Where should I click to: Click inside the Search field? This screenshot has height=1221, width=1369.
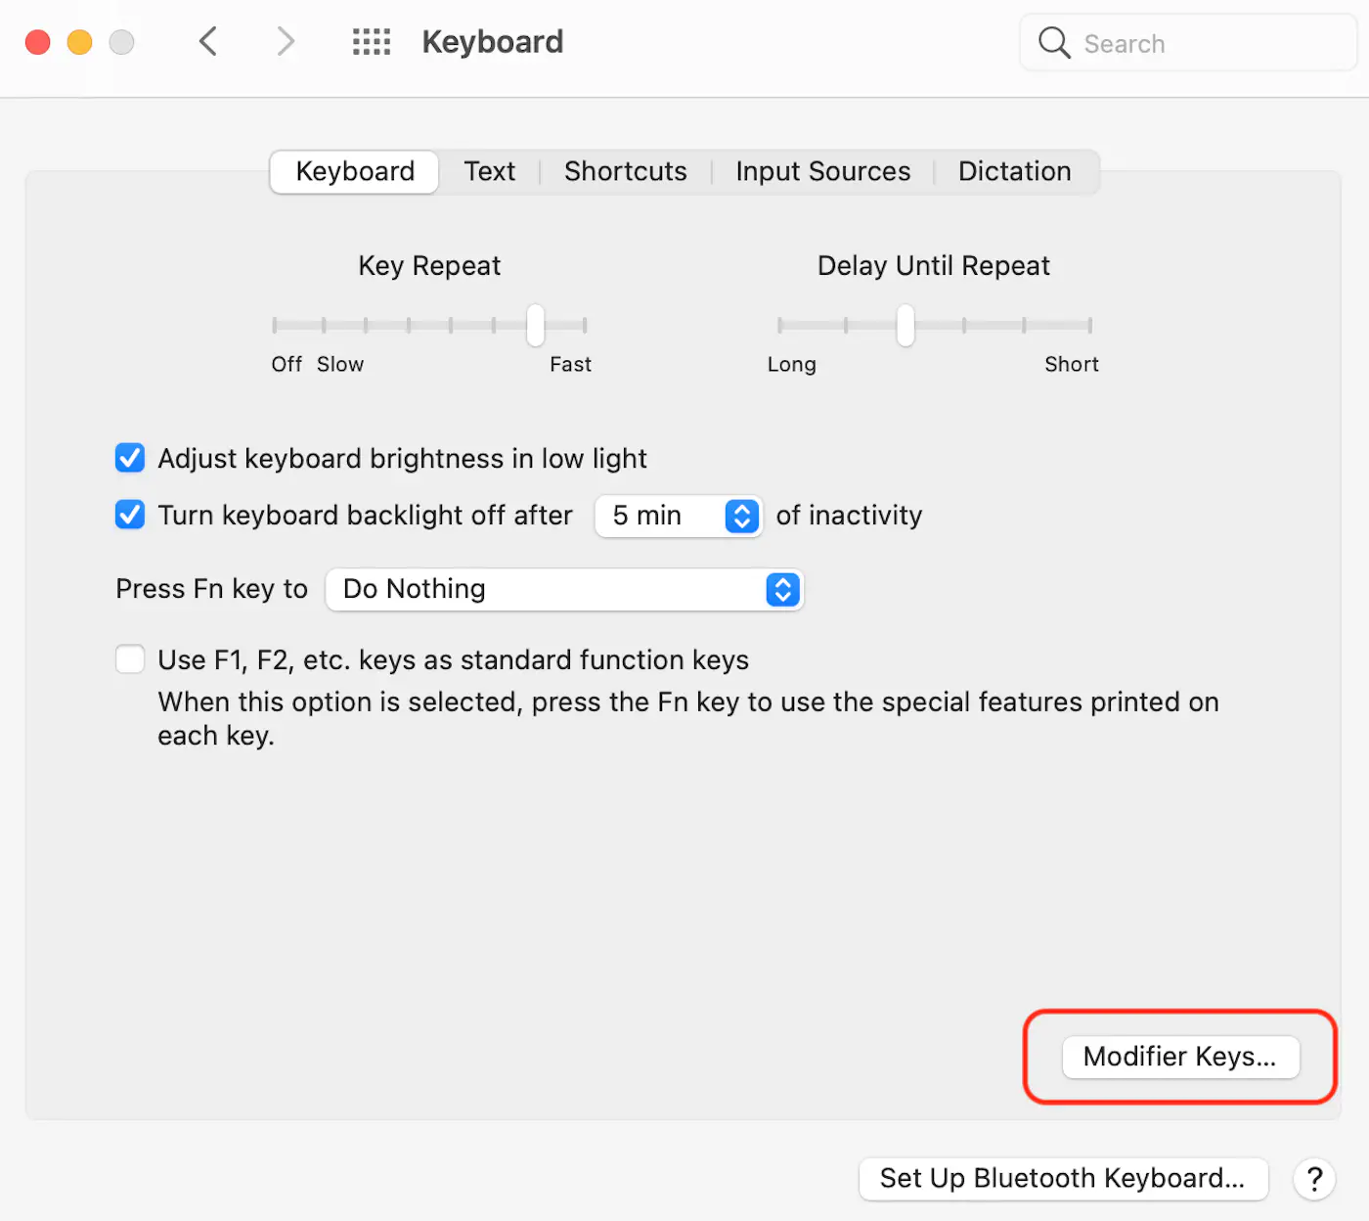1173,42
